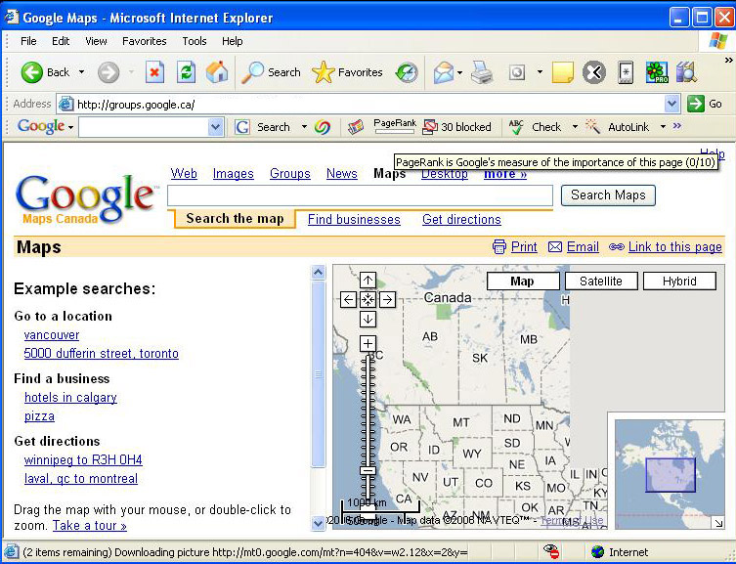Switch to Find businesses tab
This screenshot has height=564, width=736.
point(354,220)
